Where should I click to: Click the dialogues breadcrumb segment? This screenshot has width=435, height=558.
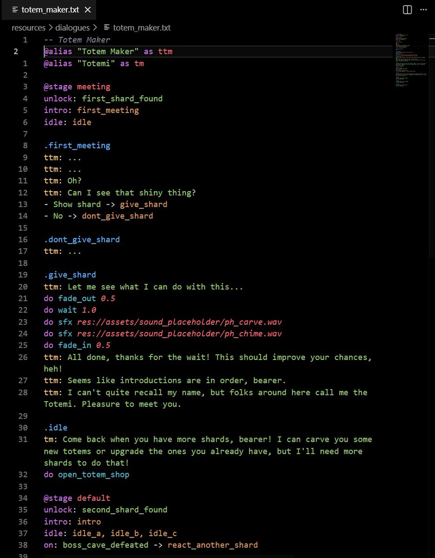pyautogui.click(x=72, y=27)
